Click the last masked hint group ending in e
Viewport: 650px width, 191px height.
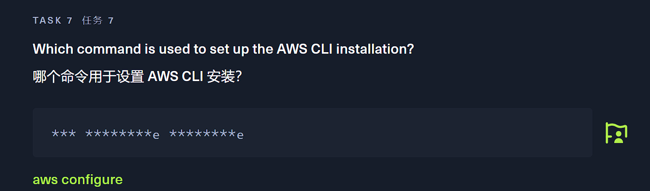tap(206, 134)
